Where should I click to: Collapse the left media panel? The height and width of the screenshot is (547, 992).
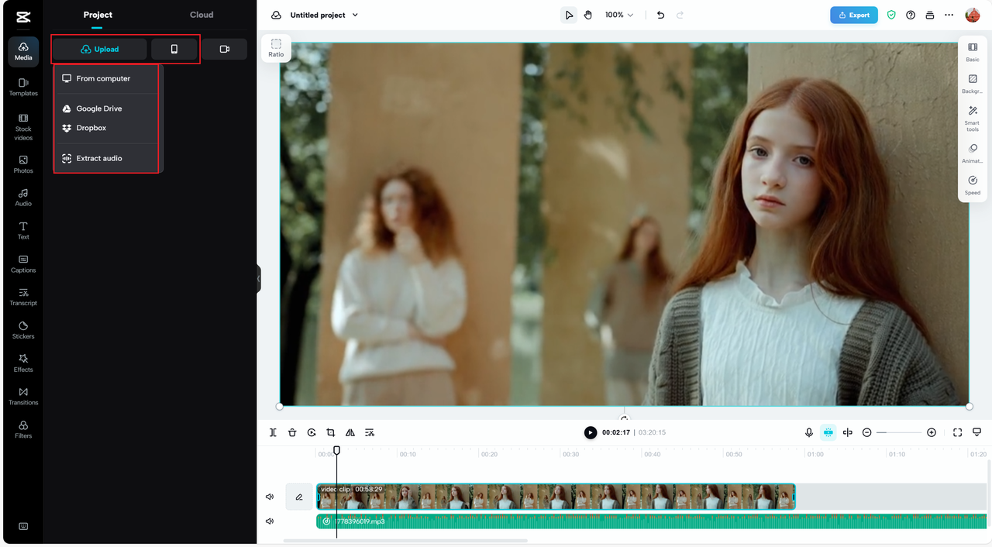pos(259,278)
